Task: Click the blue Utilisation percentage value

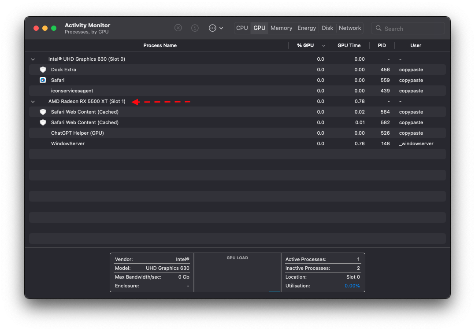Action: tap(353, 286)
